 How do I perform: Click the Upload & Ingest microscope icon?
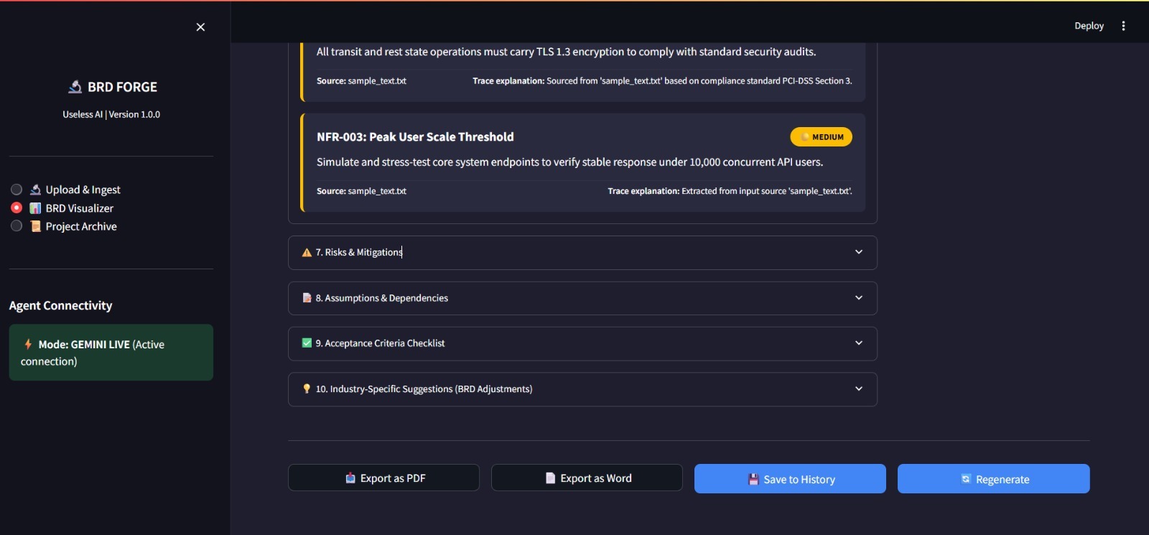(35, 190)
